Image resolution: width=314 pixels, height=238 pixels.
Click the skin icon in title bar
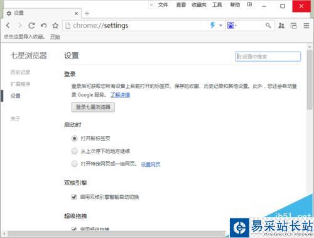[x=249, y=4]
